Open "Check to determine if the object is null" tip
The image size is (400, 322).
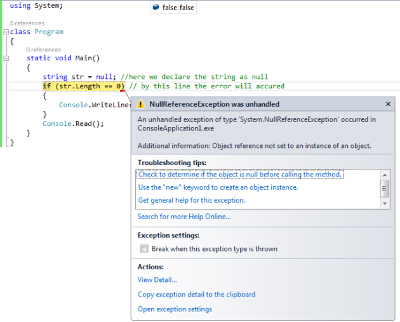(x=240, y=175)
